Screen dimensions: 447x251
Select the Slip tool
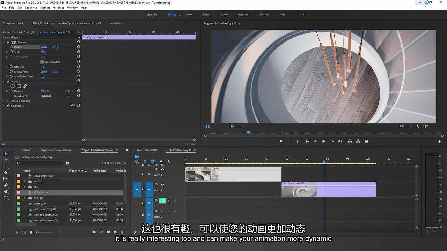[6, 179]
